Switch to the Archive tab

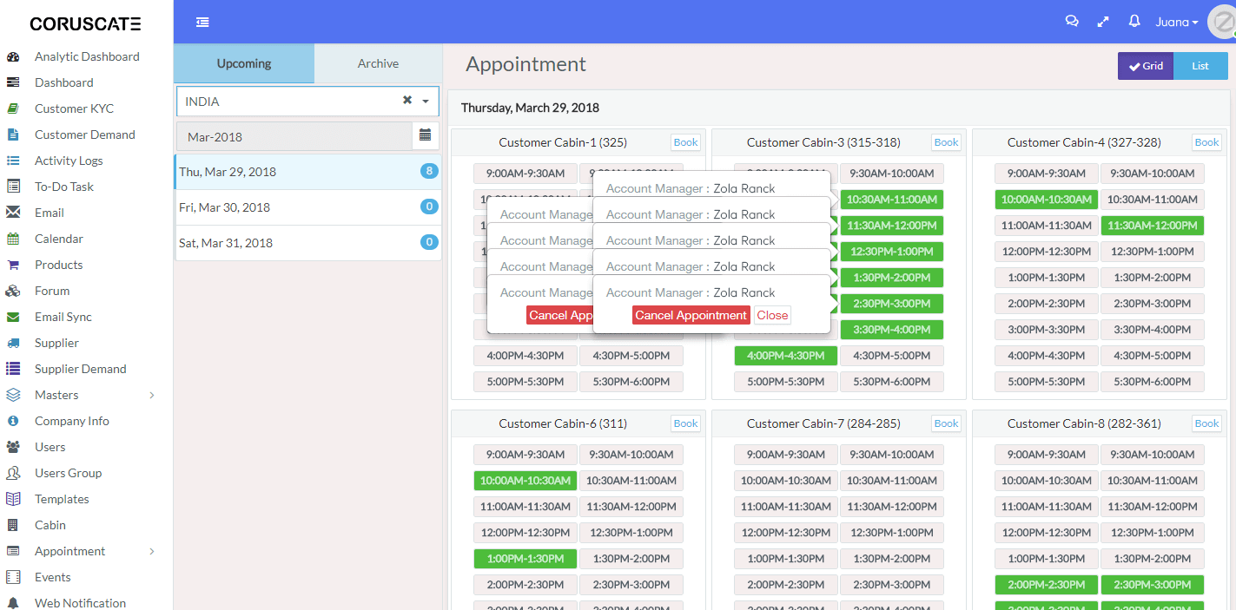point(378,63)
